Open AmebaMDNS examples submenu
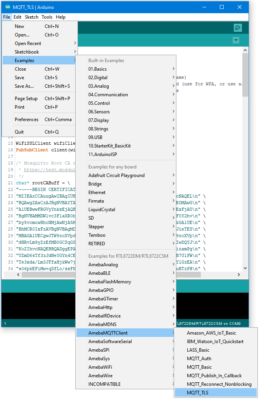This screenshot has height=399, width=259. click(x=126, y=324)
